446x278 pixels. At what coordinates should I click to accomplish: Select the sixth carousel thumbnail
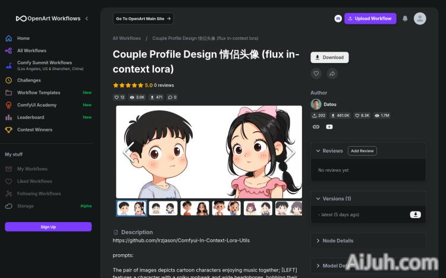(x=288, y=208)
